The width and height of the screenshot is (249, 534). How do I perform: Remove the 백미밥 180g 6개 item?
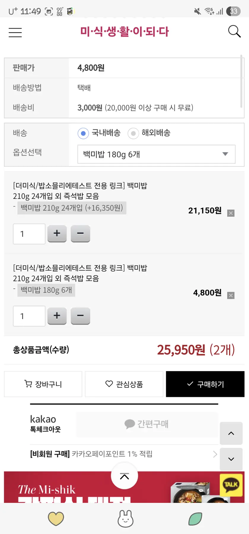231,295
